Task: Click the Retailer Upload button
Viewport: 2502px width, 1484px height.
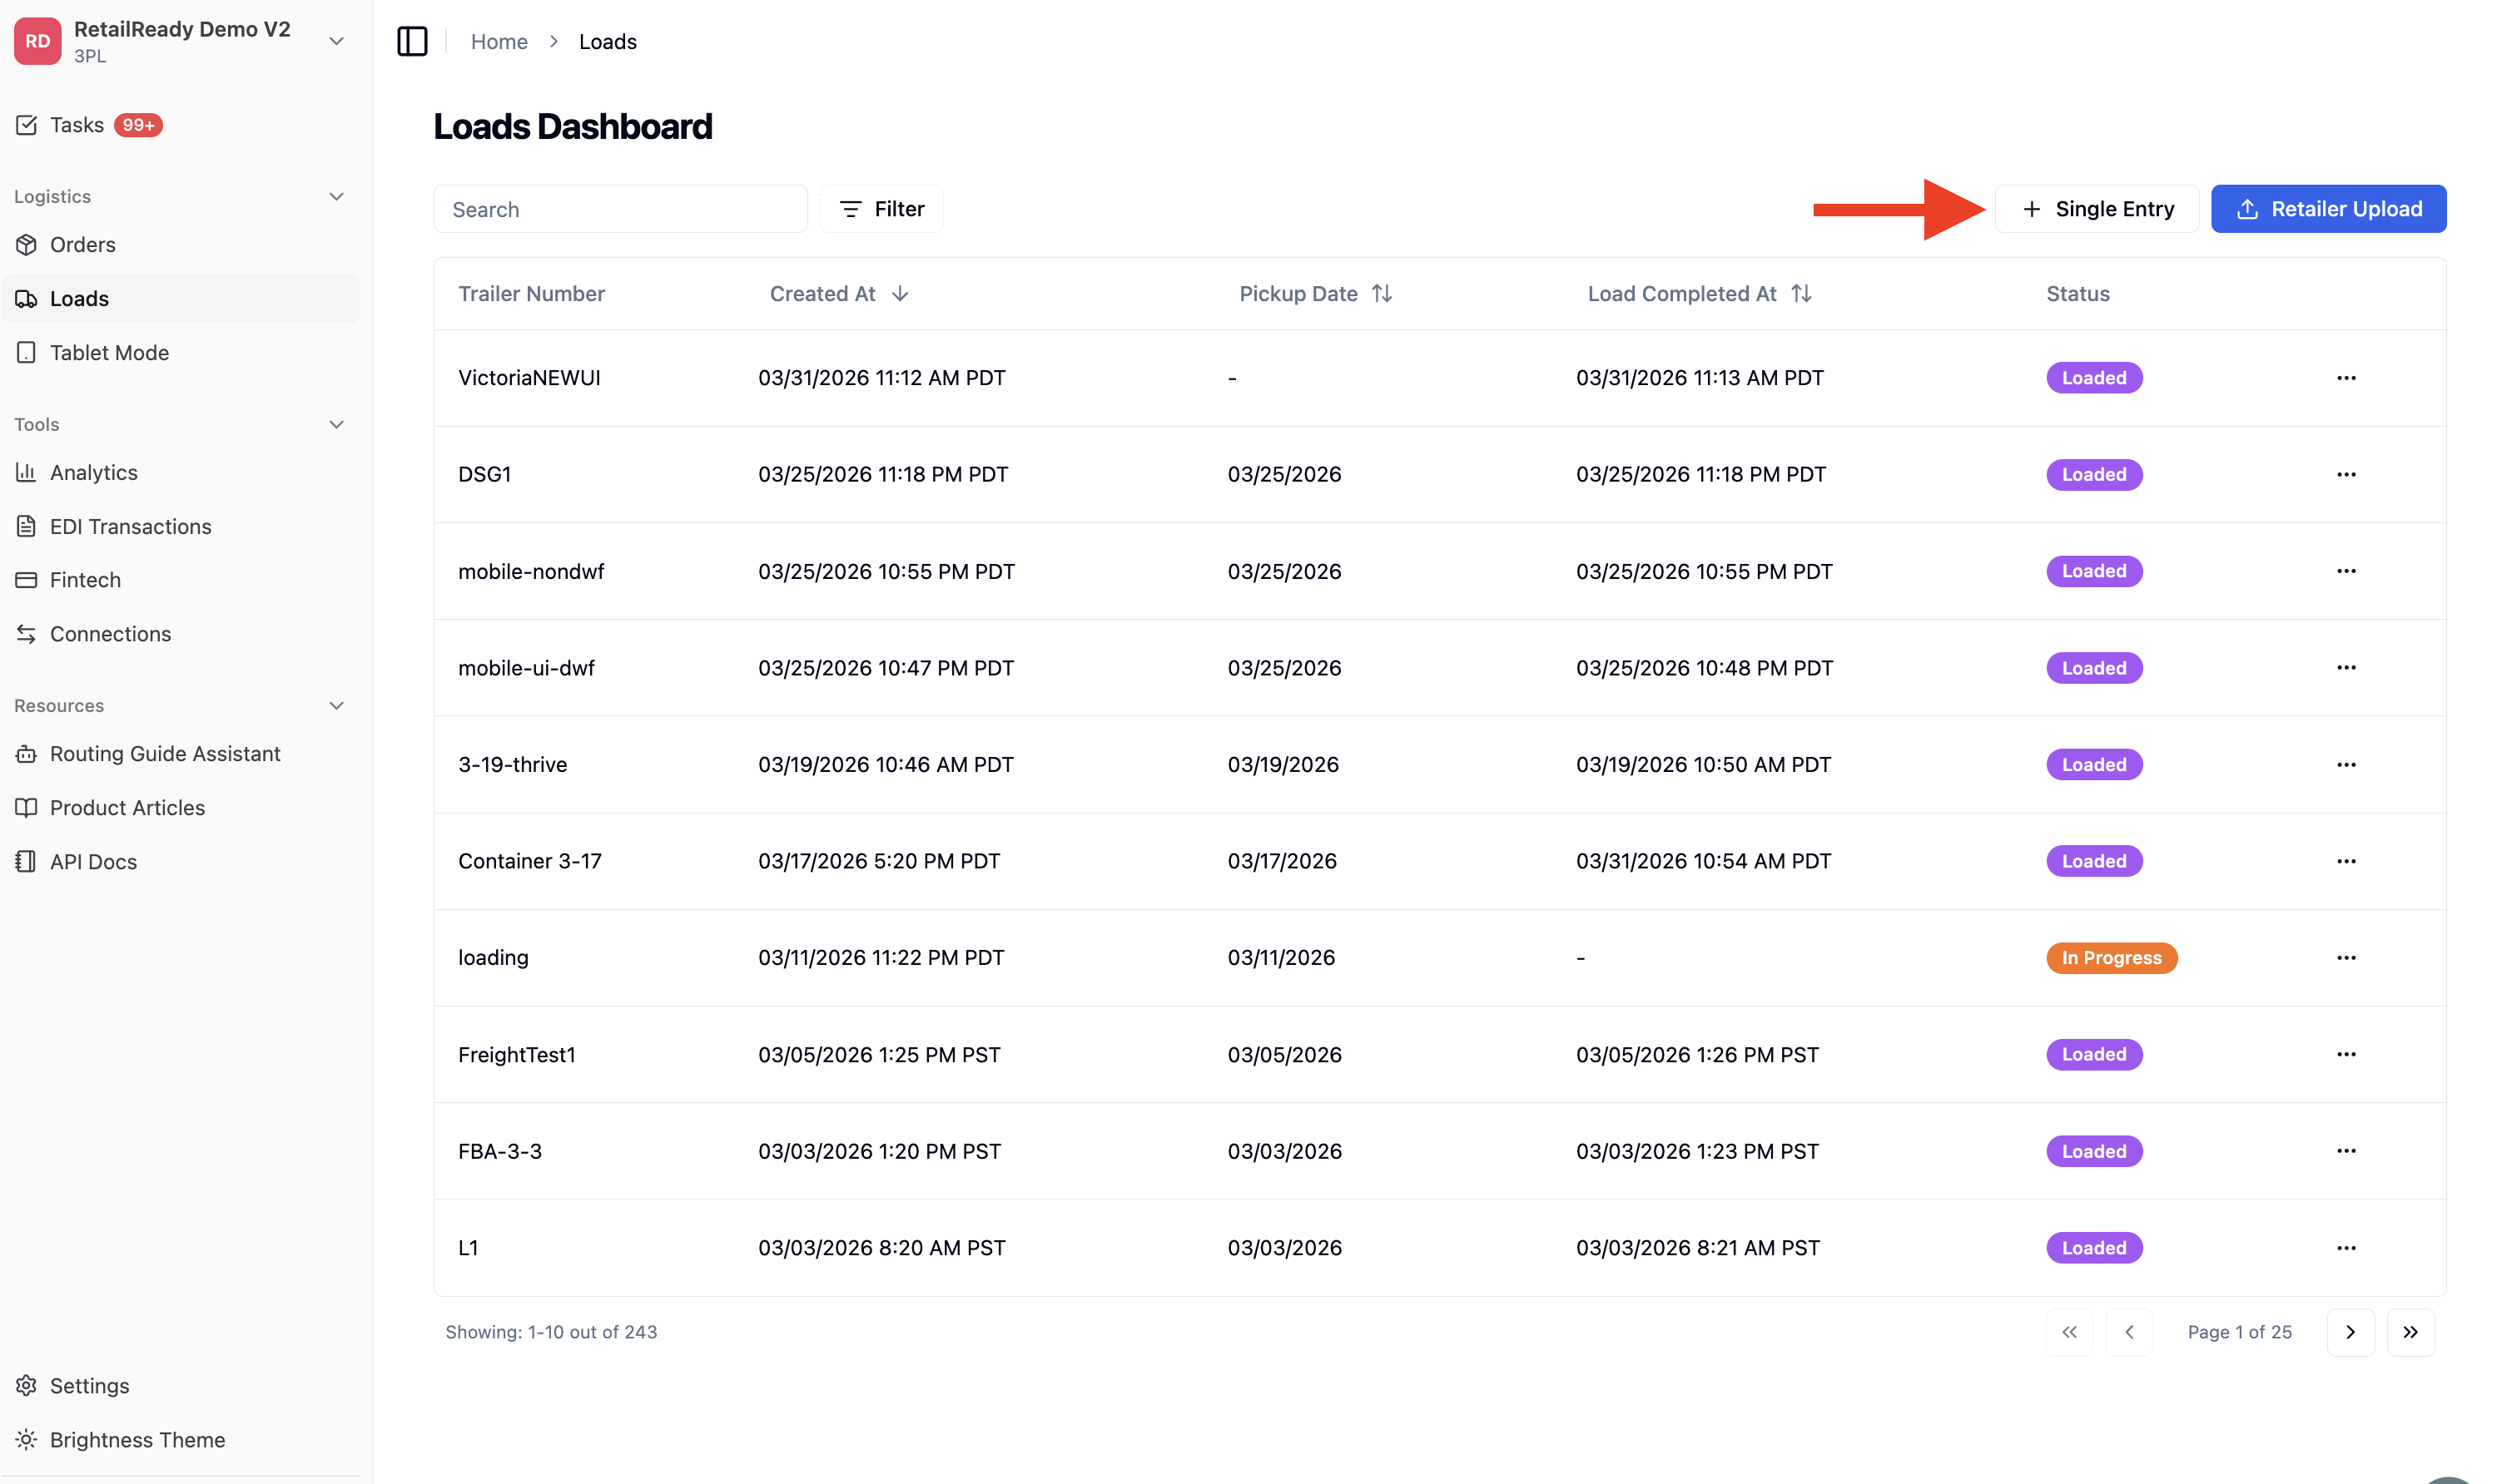Action: point(2328,209)
